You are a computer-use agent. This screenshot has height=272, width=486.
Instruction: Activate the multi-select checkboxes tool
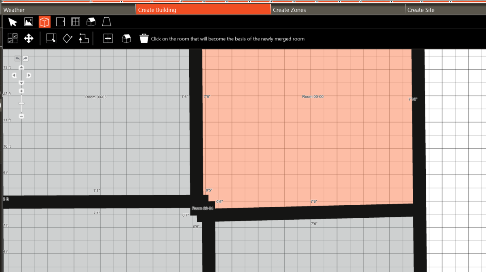13,38
